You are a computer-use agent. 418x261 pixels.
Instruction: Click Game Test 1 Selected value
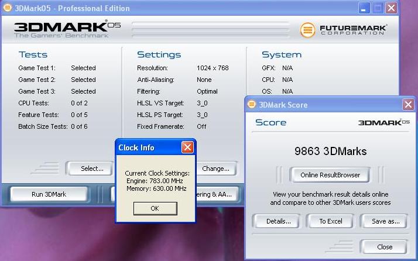point(84,68)
